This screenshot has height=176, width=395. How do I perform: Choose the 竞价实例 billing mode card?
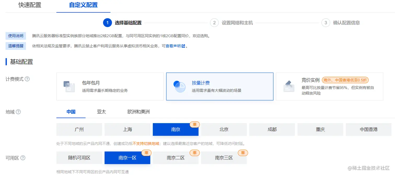pyautogui.click(x=329, y=86)
